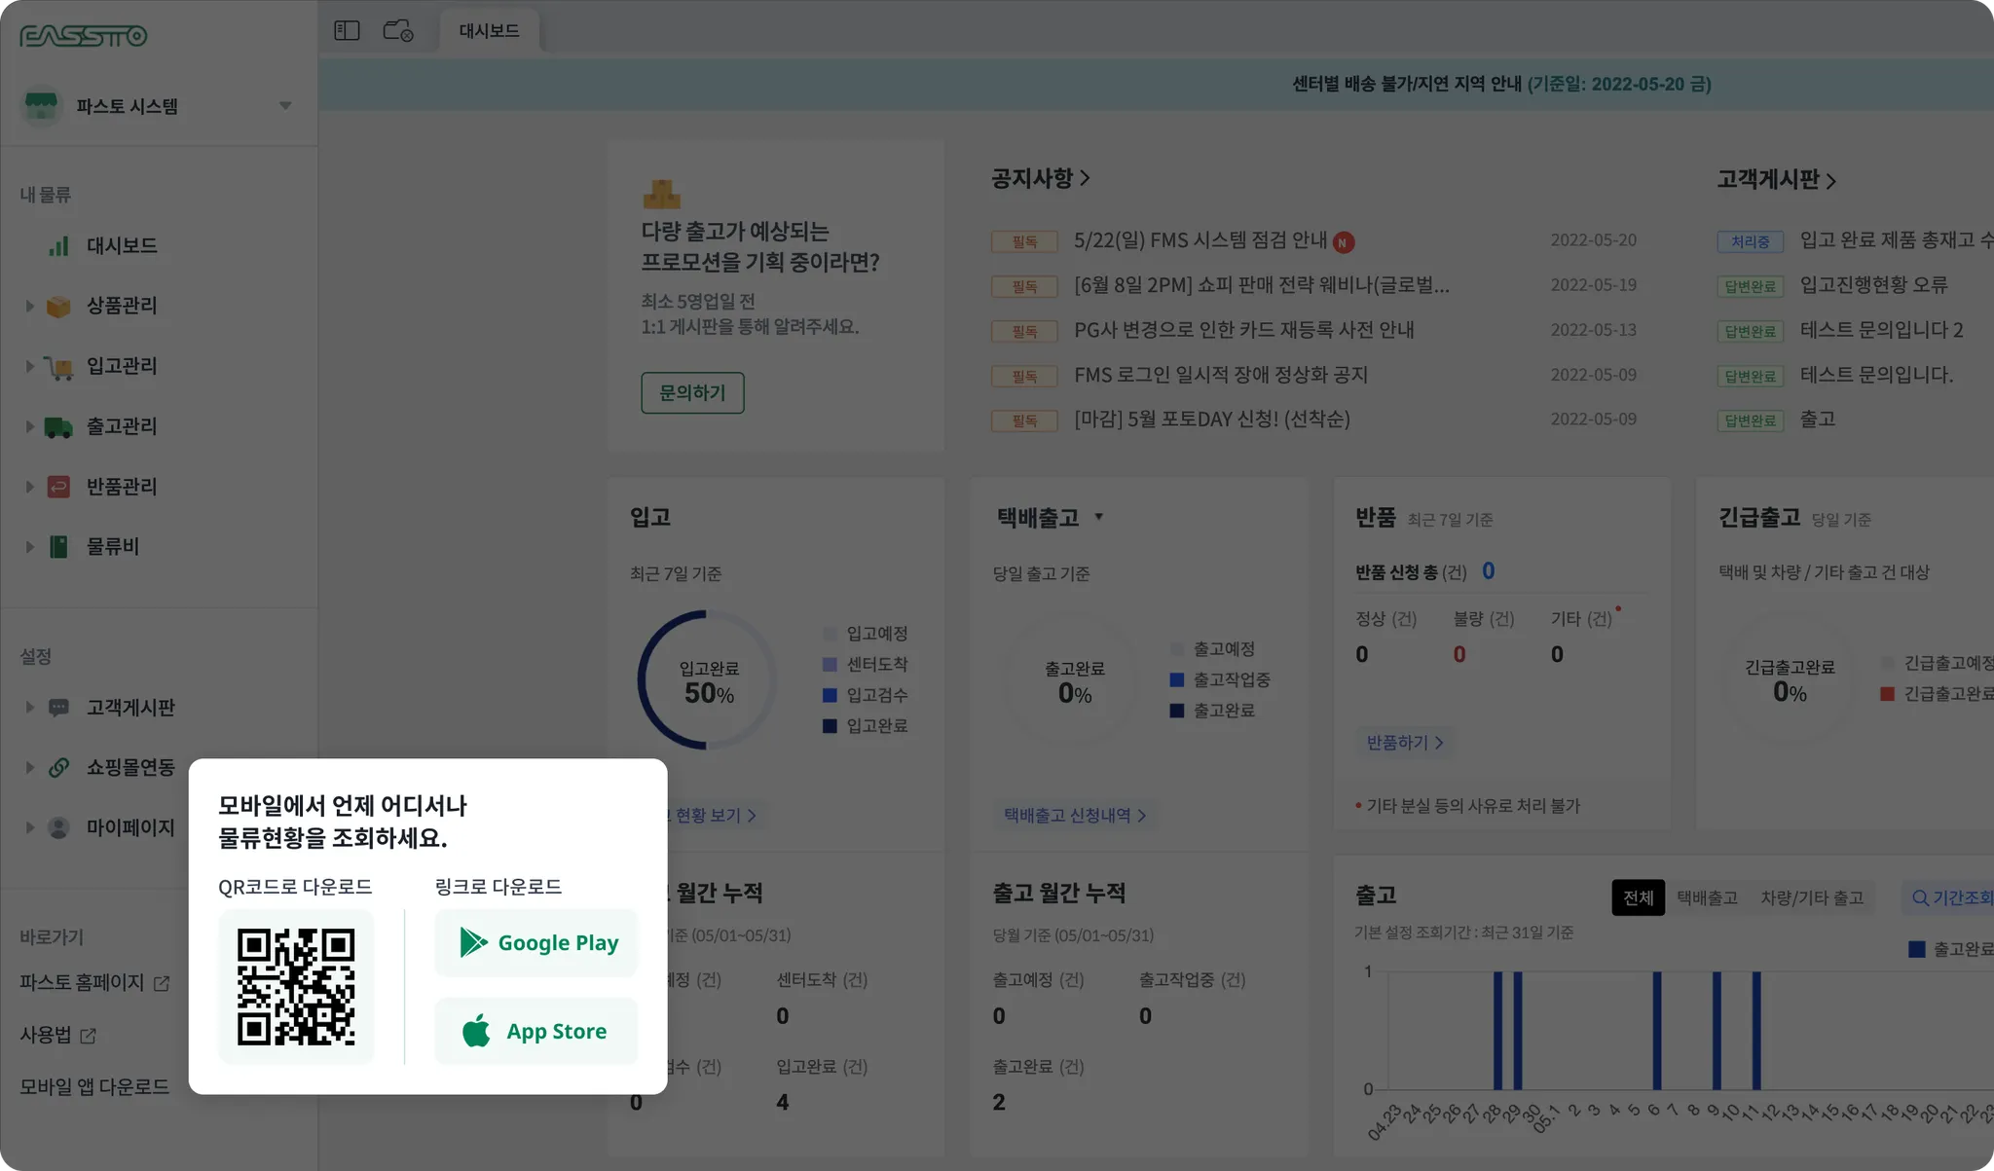
Task: Open the 택배출고 card dropdown arrow
Action: pyautogui.click(x=1098, y=517)
